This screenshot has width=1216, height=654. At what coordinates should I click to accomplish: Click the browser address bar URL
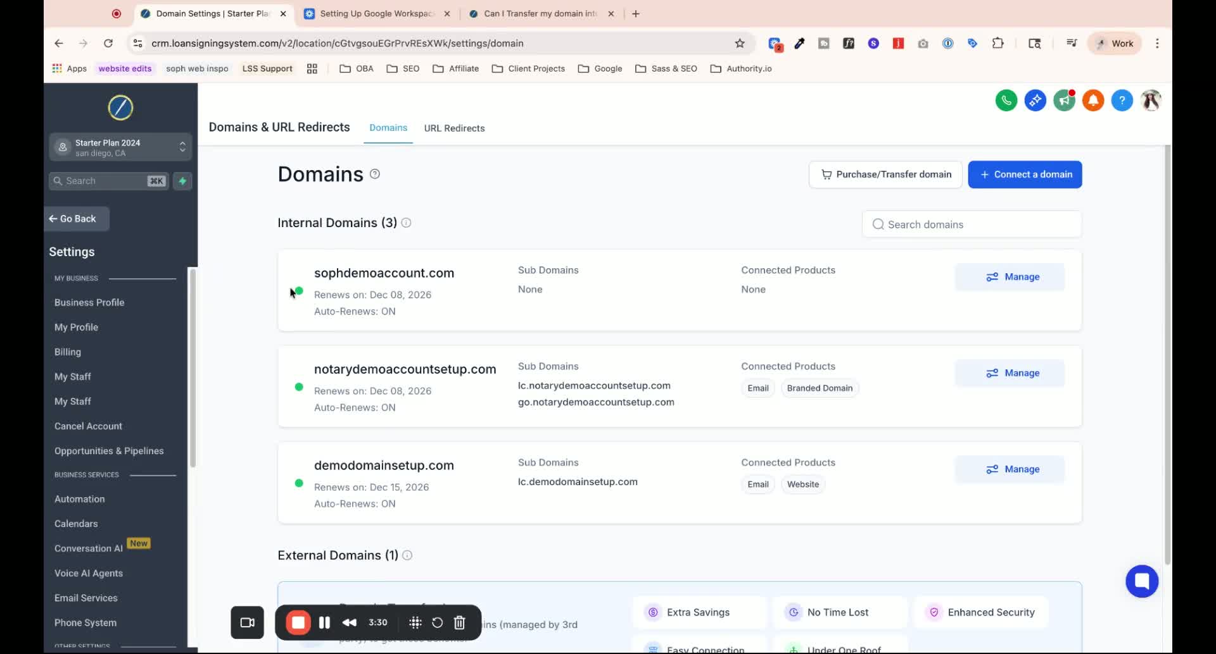(338, 43)
